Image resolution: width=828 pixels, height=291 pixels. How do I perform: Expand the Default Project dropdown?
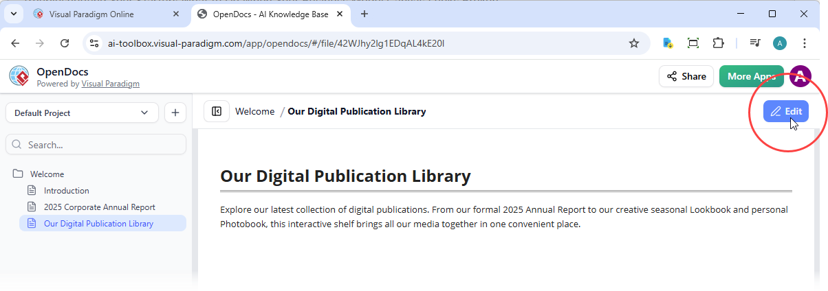pos(82,113)
